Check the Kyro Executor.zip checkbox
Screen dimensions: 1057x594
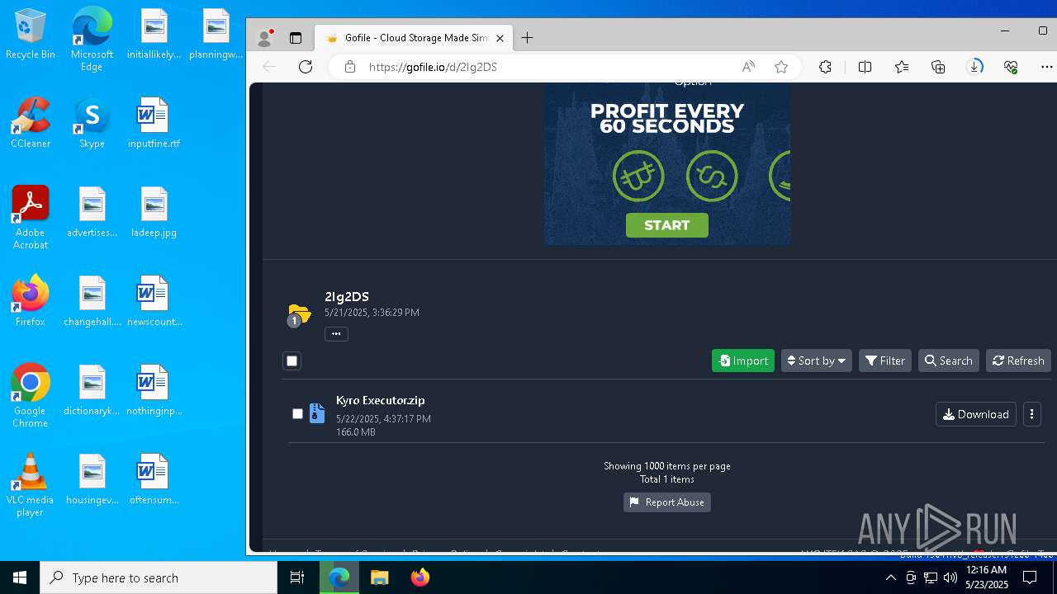[x=298, y=414]
